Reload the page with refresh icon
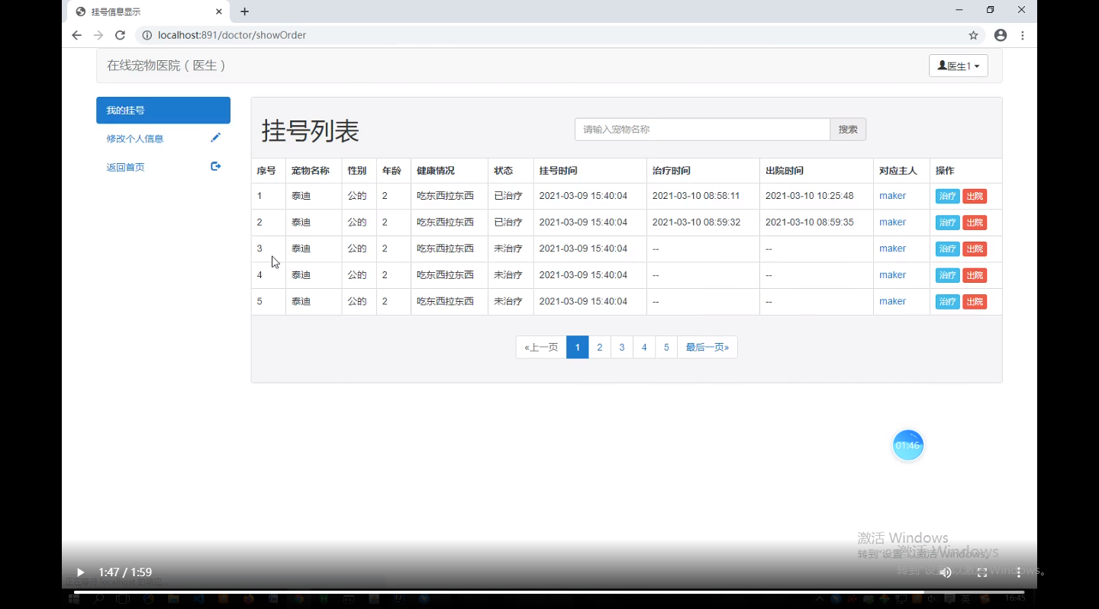The image size is (1099, 609). click(x=120, y=35)
